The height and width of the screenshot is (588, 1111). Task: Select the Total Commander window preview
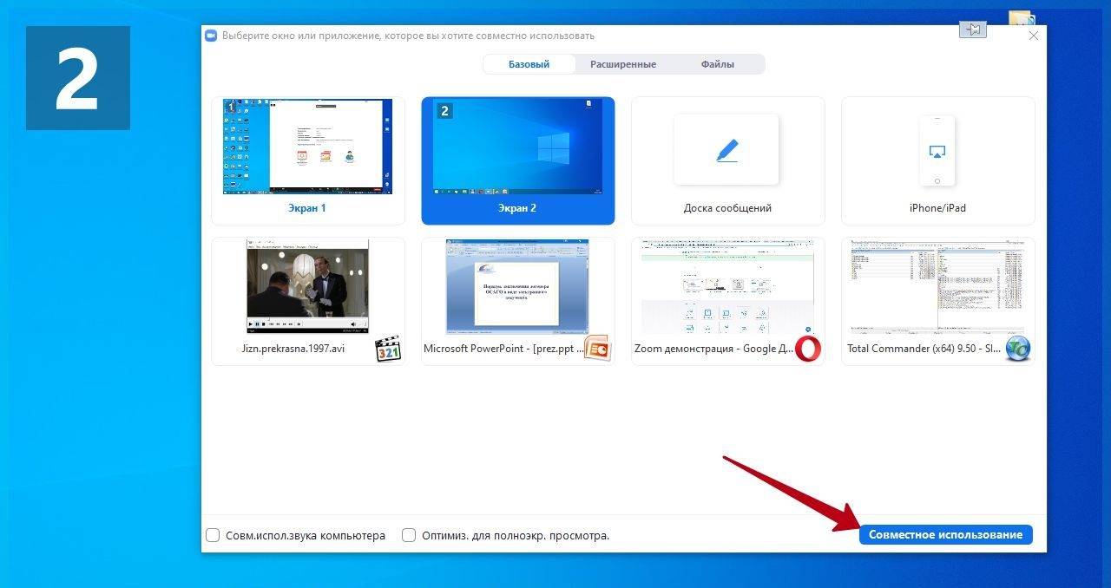[x=937, y=287]
